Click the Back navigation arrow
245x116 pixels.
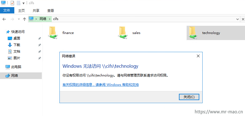tap(4, 19)
